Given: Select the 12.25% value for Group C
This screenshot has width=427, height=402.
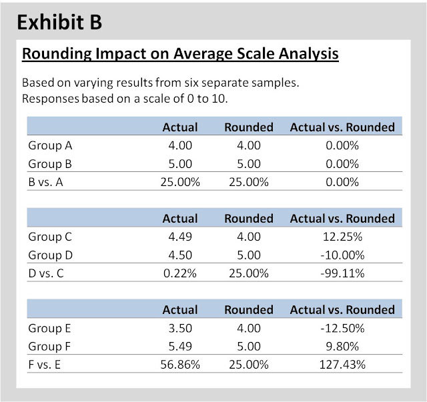Looking at the screenshot, I should pos(342,237).
